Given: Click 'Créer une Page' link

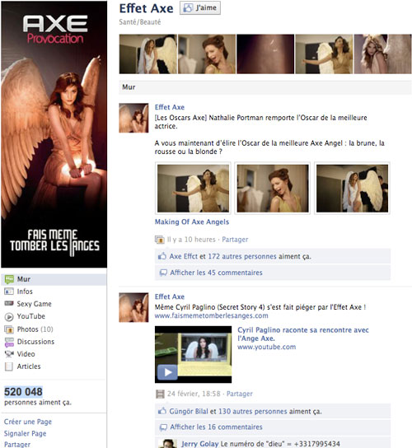Looking at the screenshot, I should pos(28,422).
